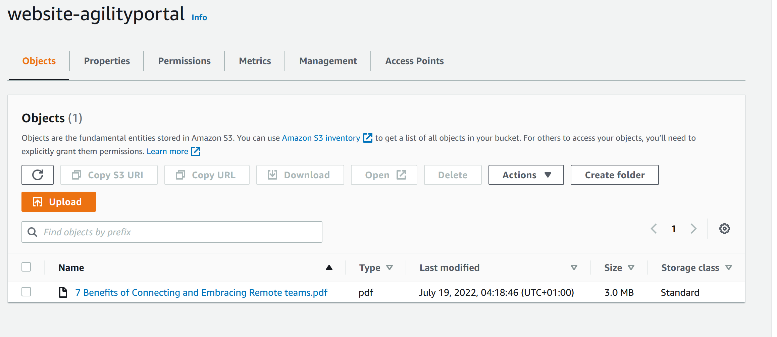777x337 pixels.
Task: Open table preferences gear icon
Action: tap(724, 229)
